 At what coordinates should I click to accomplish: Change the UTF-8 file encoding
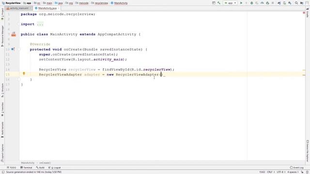pyautogui.click(x=281, y=172)
